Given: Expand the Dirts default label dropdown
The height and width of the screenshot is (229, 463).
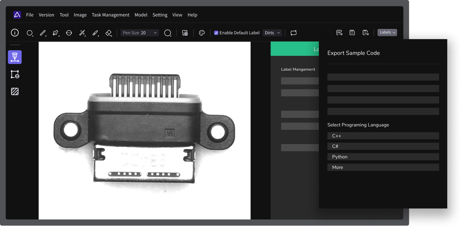Looking at the screenshot, I should pos(272,33).
